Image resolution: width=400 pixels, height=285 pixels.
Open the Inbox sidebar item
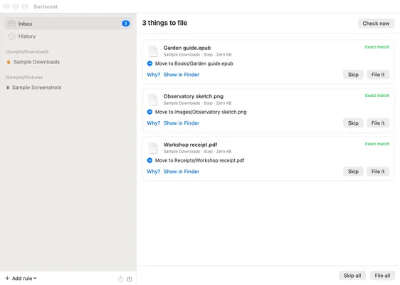click(x=68, y=24)
